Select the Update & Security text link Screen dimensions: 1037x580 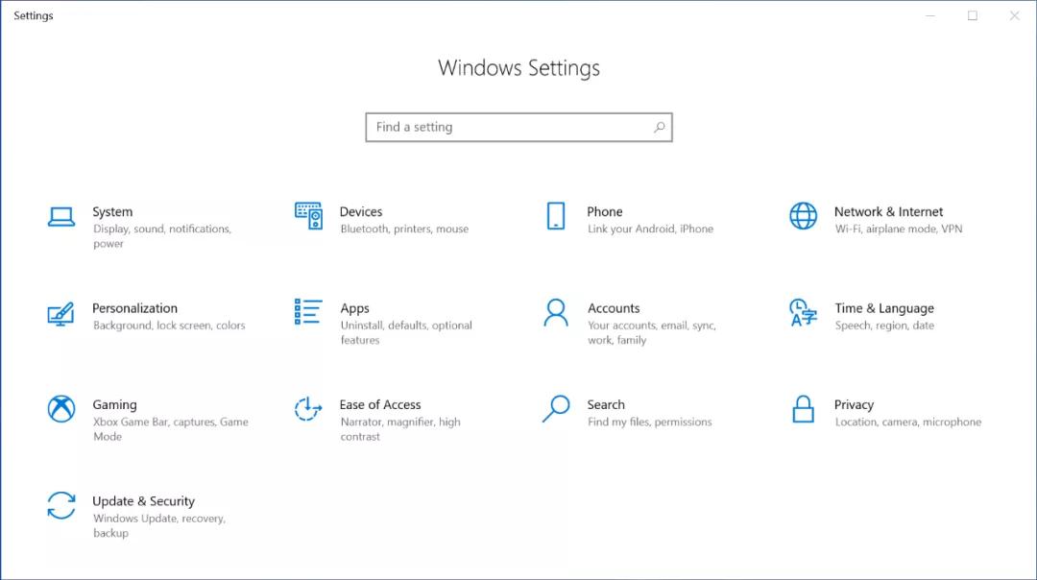(144, 500)
